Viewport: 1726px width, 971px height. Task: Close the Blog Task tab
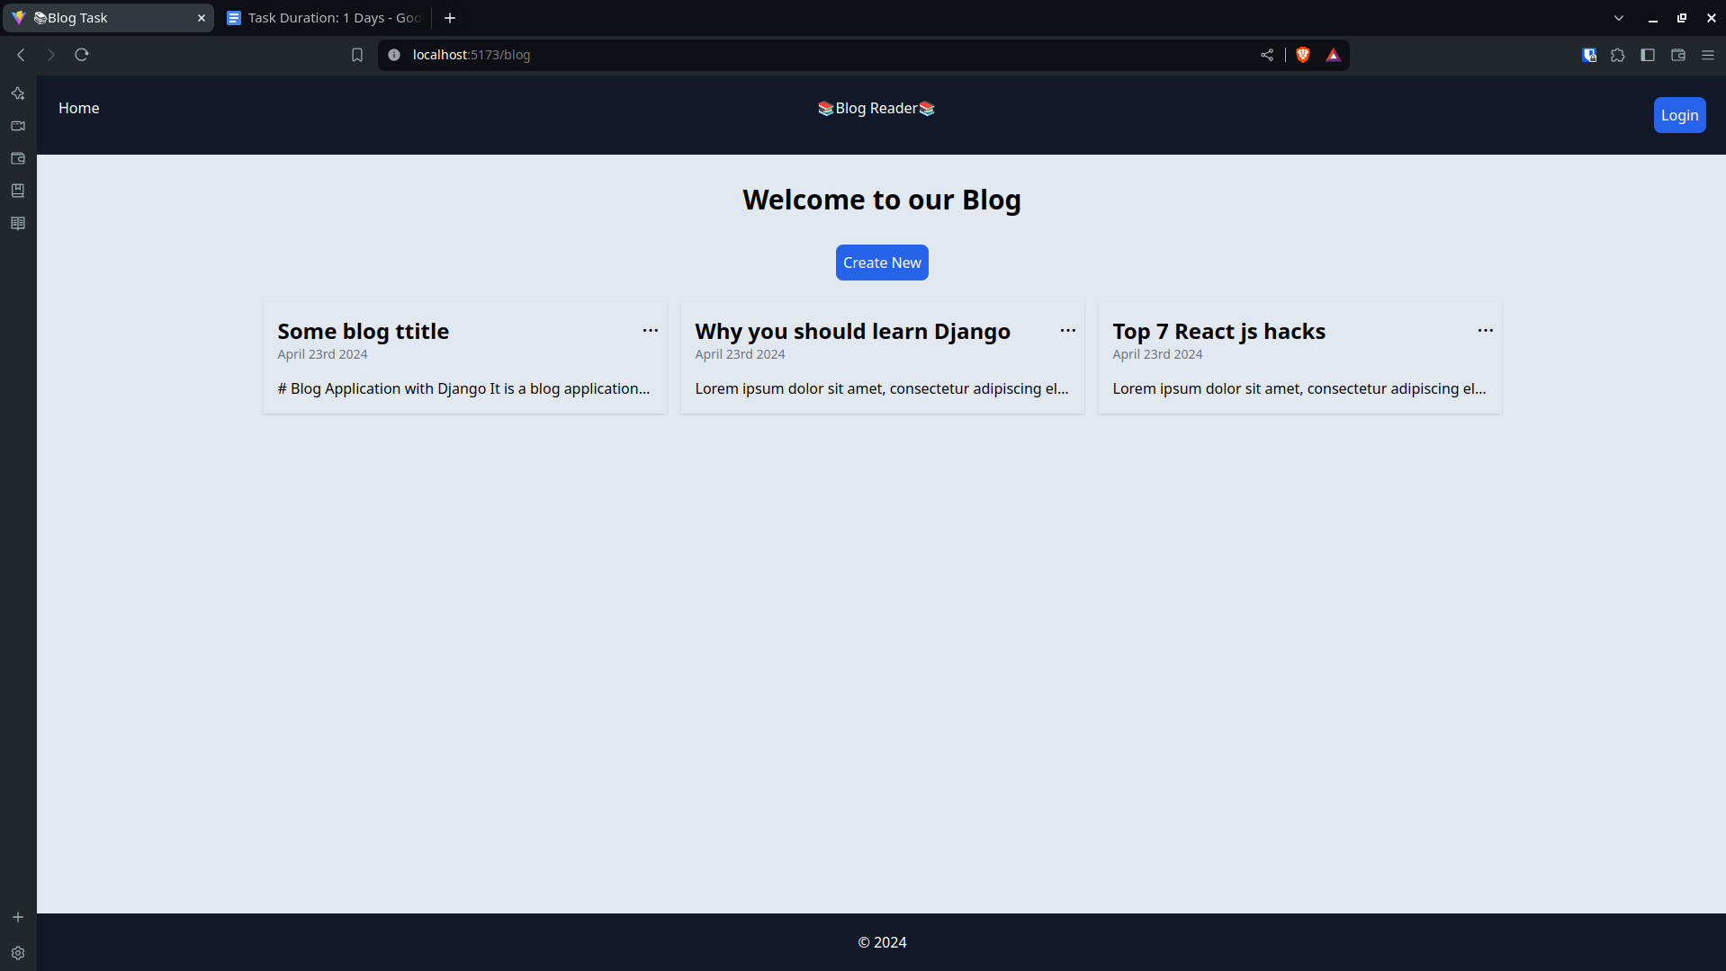pos(202,18)
